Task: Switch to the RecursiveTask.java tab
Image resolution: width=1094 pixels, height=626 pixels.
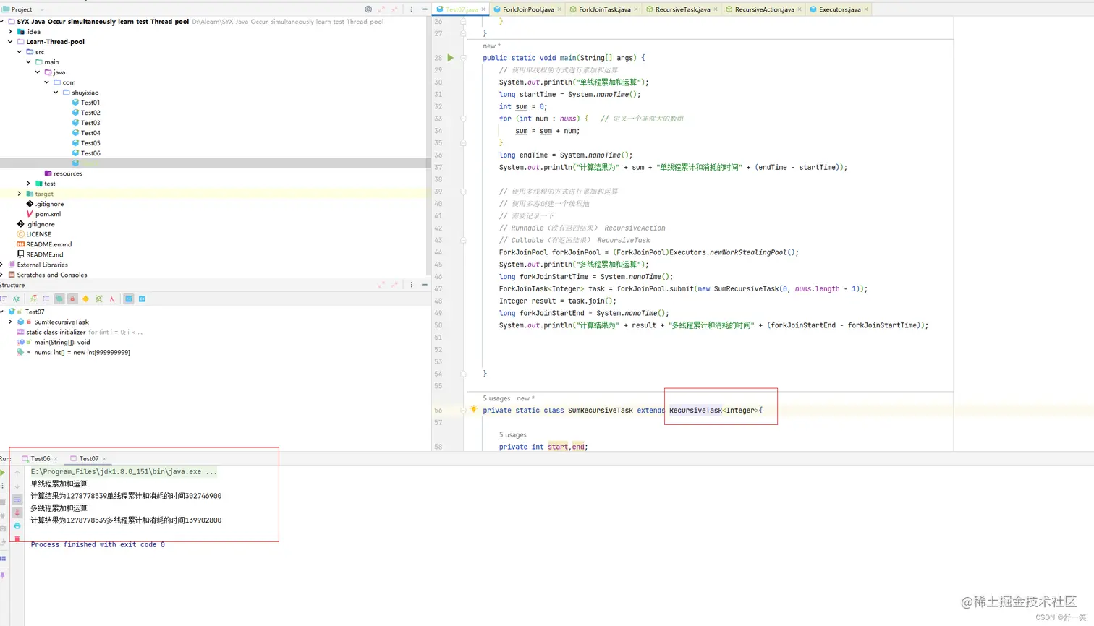Action: [x=682, y=9]
